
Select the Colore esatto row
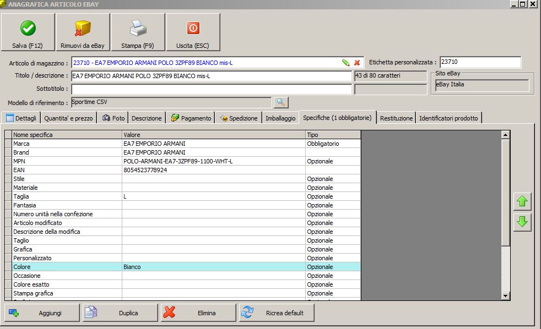point(186,284)
